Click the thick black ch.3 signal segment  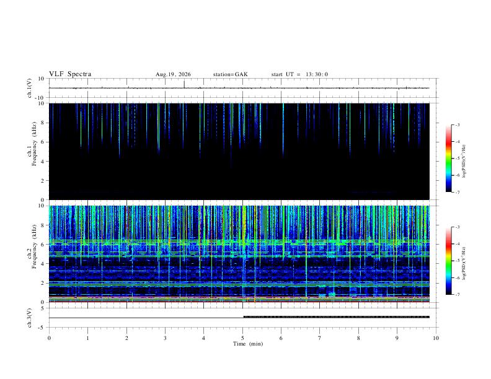point(337,317)
